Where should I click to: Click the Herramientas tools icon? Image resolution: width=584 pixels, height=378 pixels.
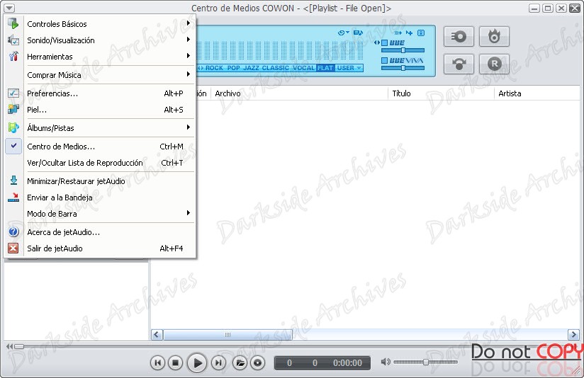point(13,56)
